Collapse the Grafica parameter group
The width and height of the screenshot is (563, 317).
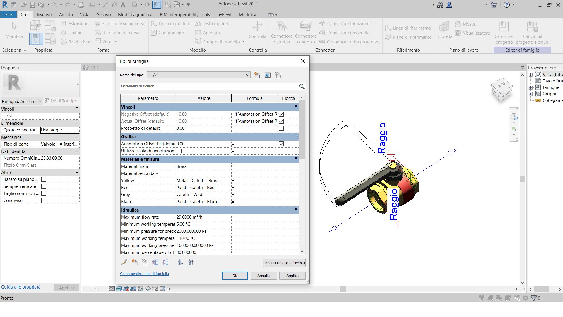(296, 136)
